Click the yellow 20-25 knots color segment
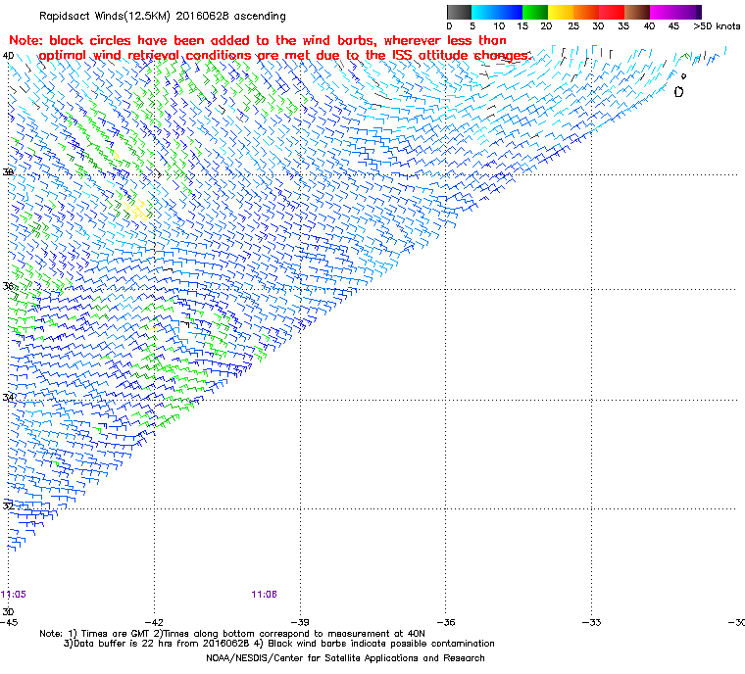The image size is (745, 674). (561, 12)
